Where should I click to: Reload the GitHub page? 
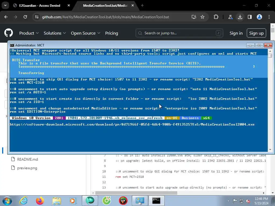pyautogui.click(x=25, y=17)
